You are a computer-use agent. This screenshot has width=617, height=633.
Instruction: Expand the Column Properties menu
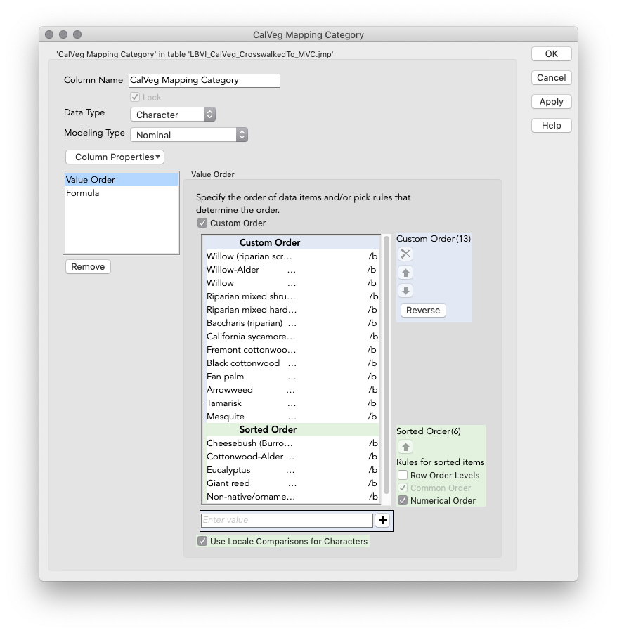point(115,157)
